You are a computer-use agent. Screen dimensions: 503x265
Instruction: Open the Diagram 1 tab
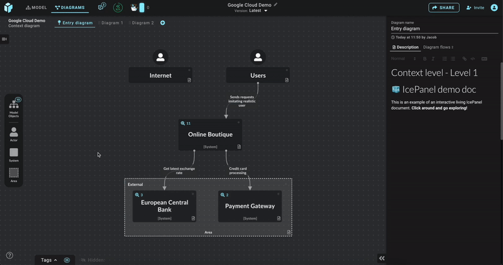point(111,23)
